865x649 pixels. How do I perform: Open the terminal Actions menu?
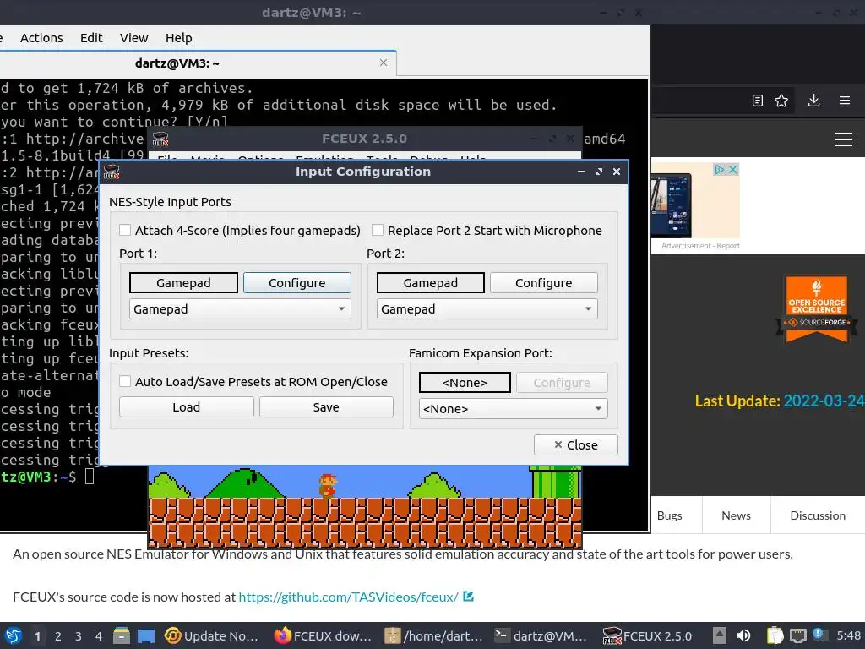tap(41, 37)
